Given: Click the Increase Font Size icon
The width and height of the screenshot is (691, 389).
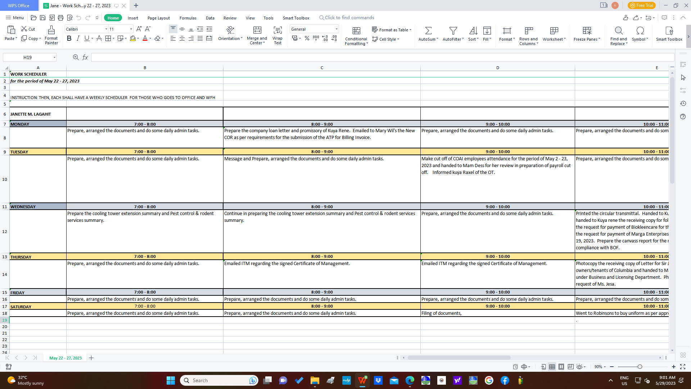Looking at the screenshot, I should click(x=139, y=29).
